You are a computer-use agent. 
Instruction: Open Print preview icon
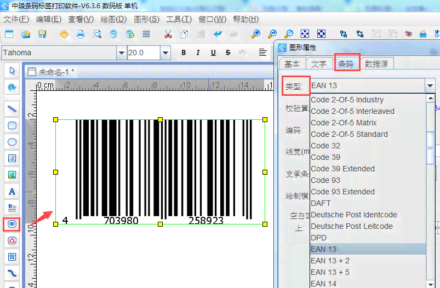pos(98,34)
